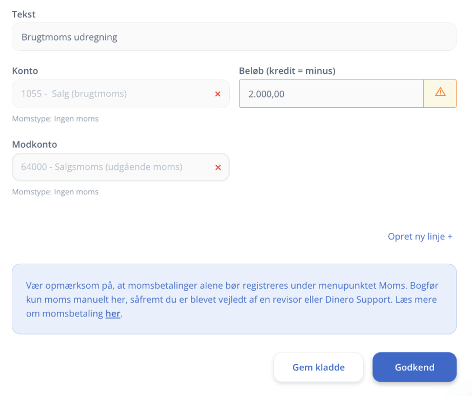The height and width of the screenshot is (396, 472).
Task: Clear the selected Modkonto account
Action: coord(218,167)
